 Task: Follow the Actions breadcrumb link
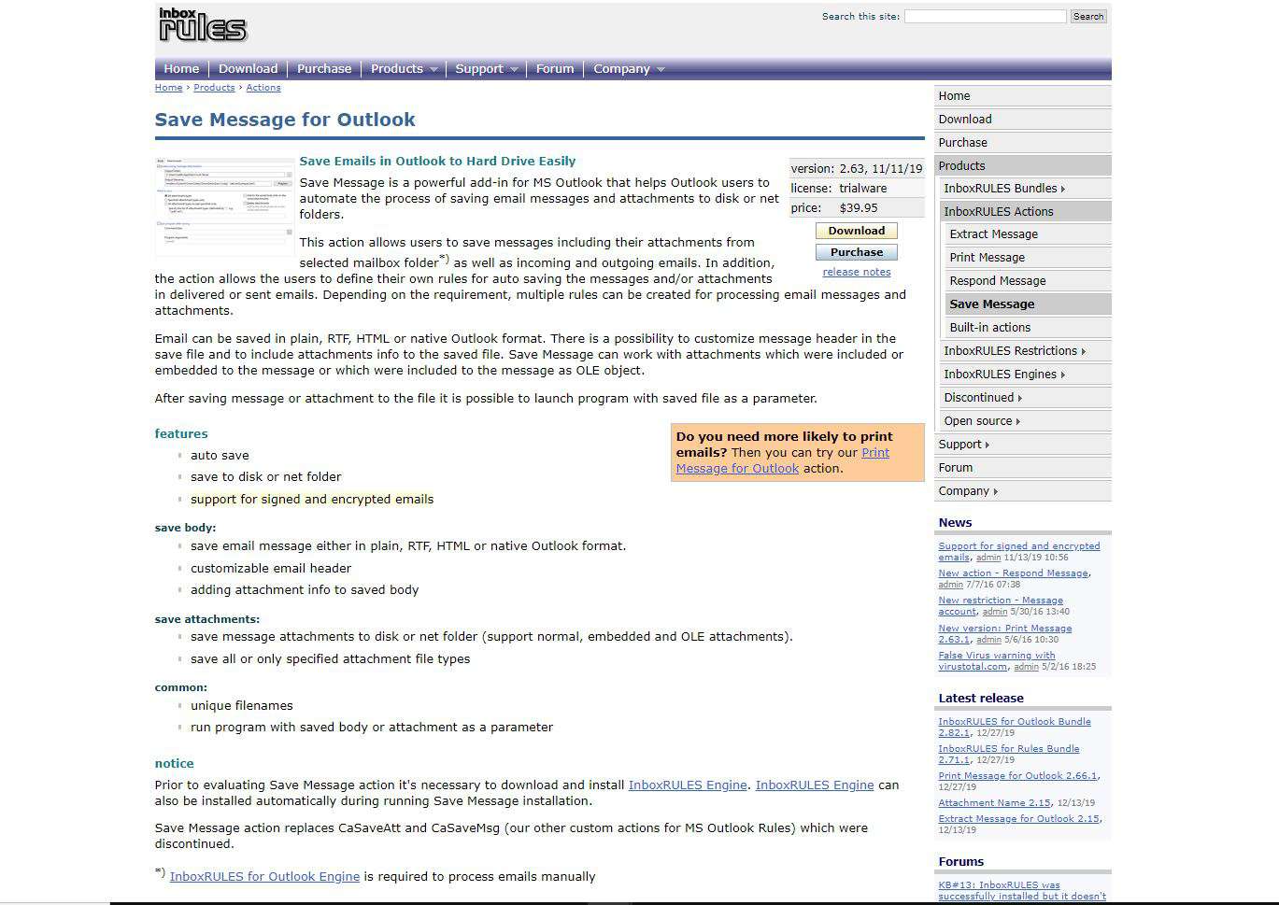coord(263,88)
